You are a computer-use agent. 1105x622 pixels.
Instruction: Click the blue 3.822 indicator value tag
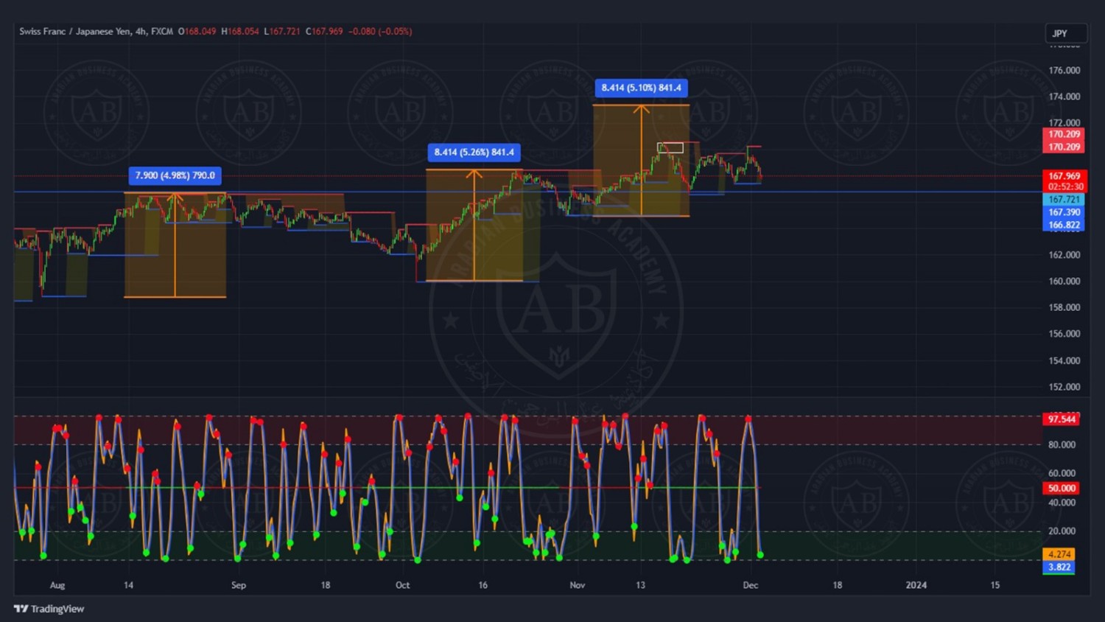(1059, 567)
